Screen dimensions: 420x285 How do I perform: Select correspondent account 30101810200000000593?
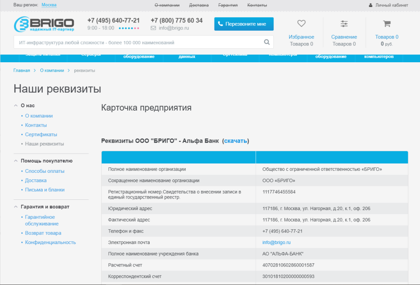click(288, 276)
